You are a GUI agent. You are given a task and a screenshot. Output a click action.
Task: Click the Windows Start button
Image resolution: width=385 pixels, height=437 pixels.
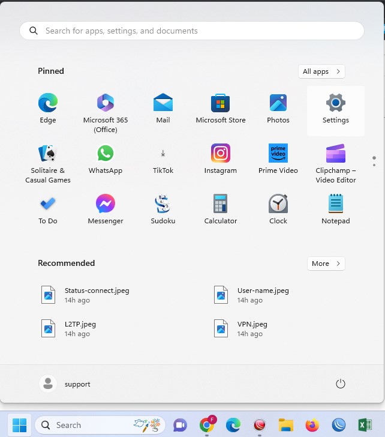click(x=19, y=425)
